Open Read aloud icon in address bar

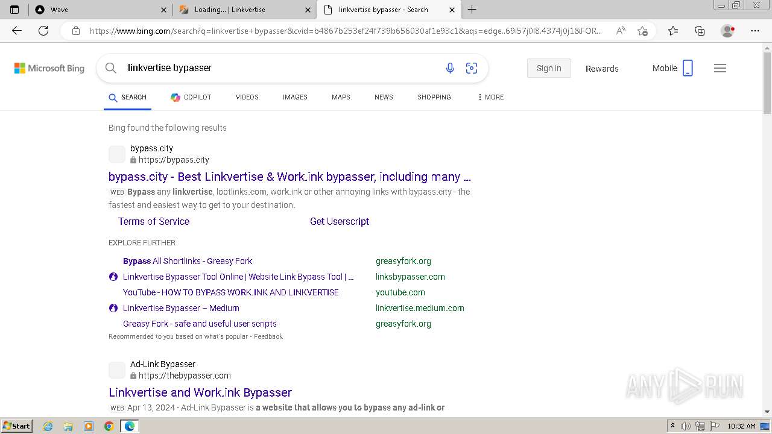pos(621,31)
